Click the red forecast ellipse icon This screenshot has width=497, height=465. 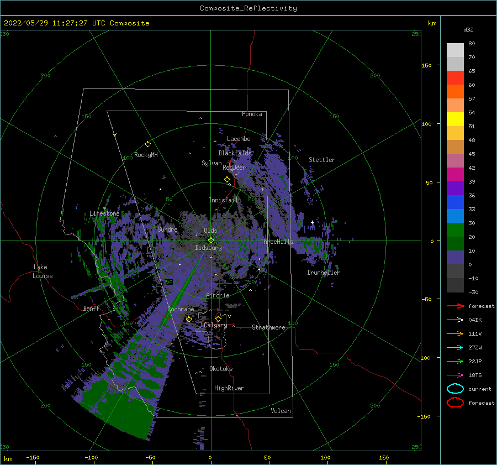point(455,403)
